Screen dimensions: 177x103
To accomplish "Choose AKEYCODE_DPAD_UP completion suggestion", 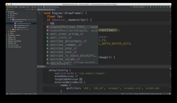I will point(72,49).
